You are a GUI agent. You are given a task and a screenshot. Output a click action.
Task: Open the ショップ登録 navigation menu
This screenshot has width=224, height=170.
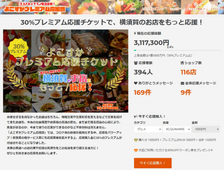coord(197,9)
